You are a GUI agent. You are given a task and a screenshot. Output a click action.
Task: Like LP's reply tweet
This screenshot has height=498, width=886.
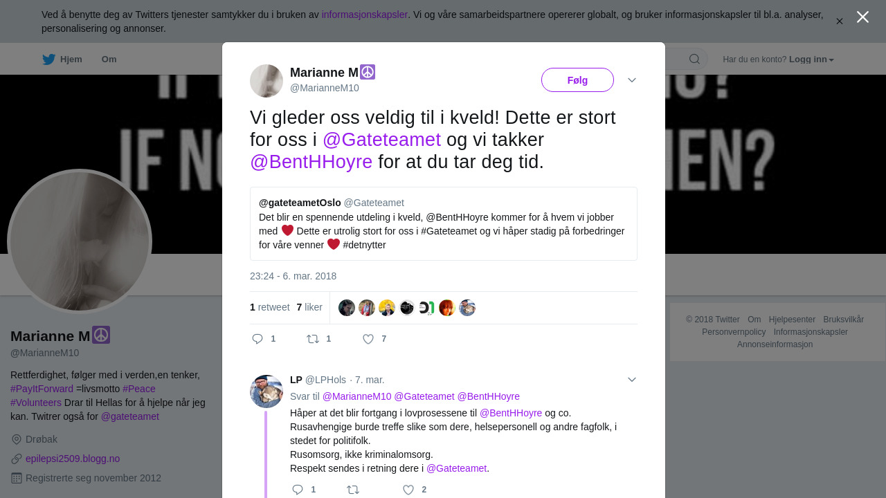[408, 490]
